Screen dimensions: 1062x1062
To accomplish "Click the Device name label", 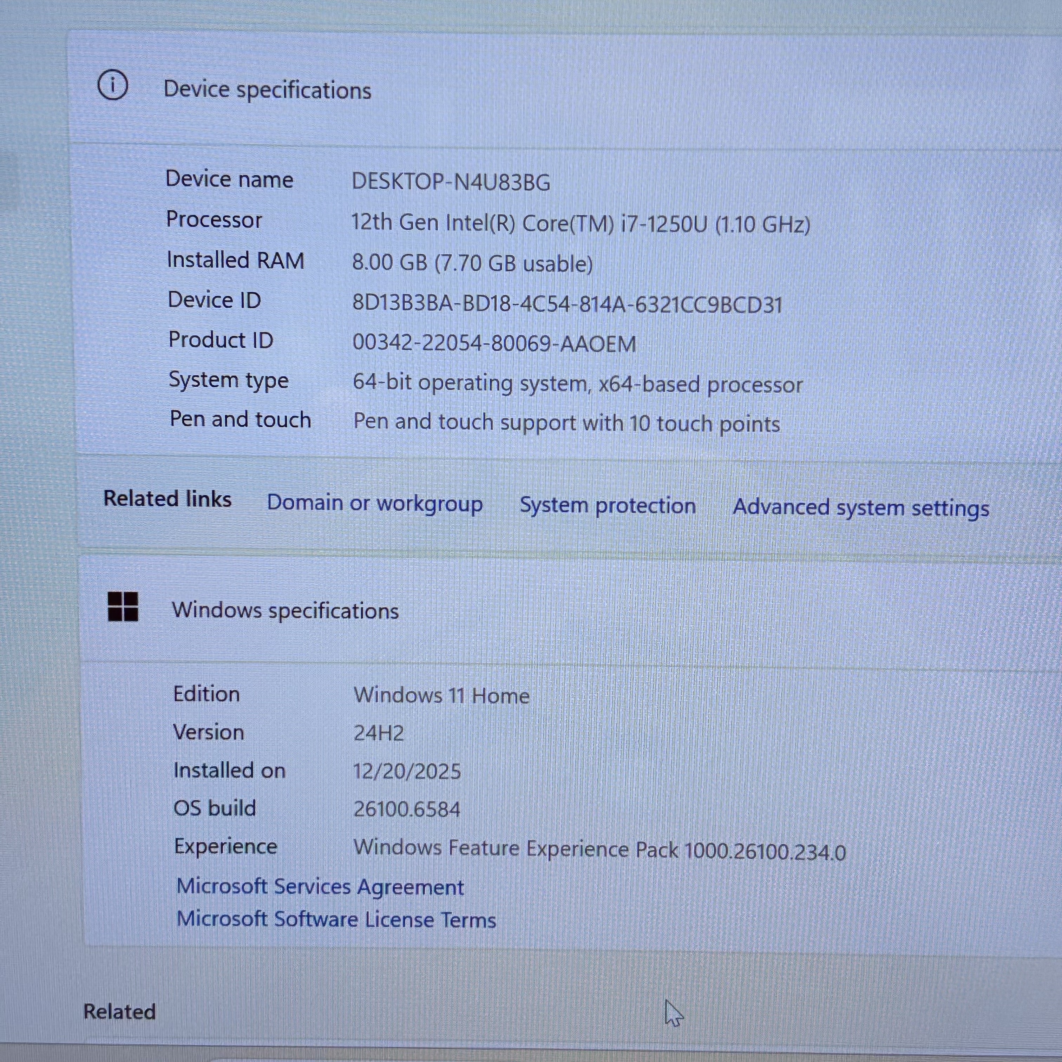I will 229,179.
